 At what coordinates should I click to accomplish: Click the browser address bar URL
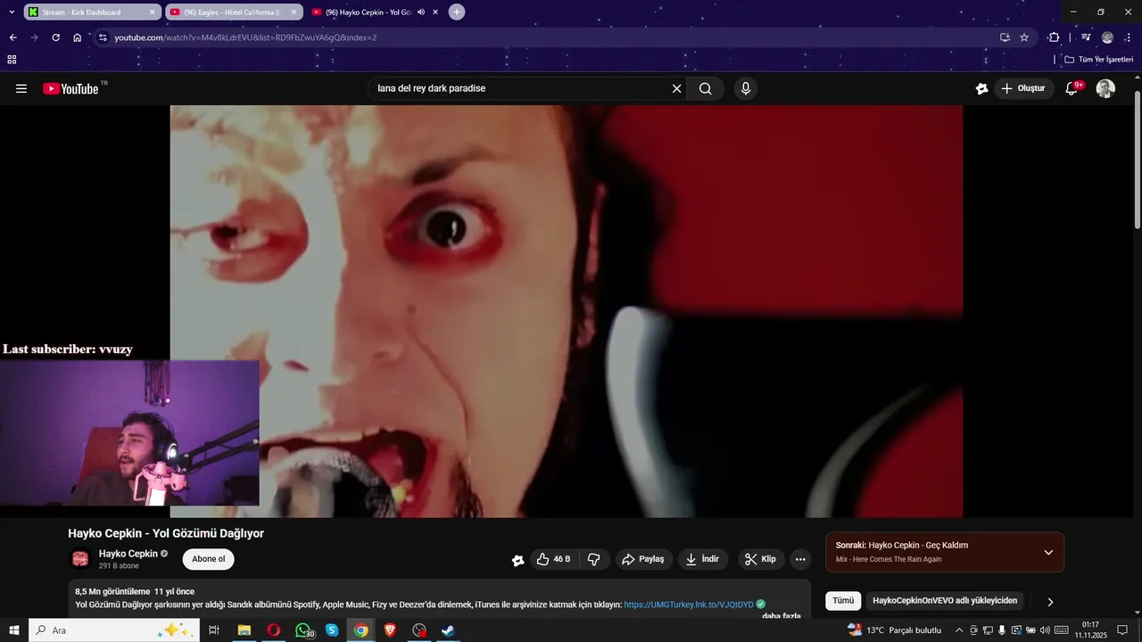point(245,37)
